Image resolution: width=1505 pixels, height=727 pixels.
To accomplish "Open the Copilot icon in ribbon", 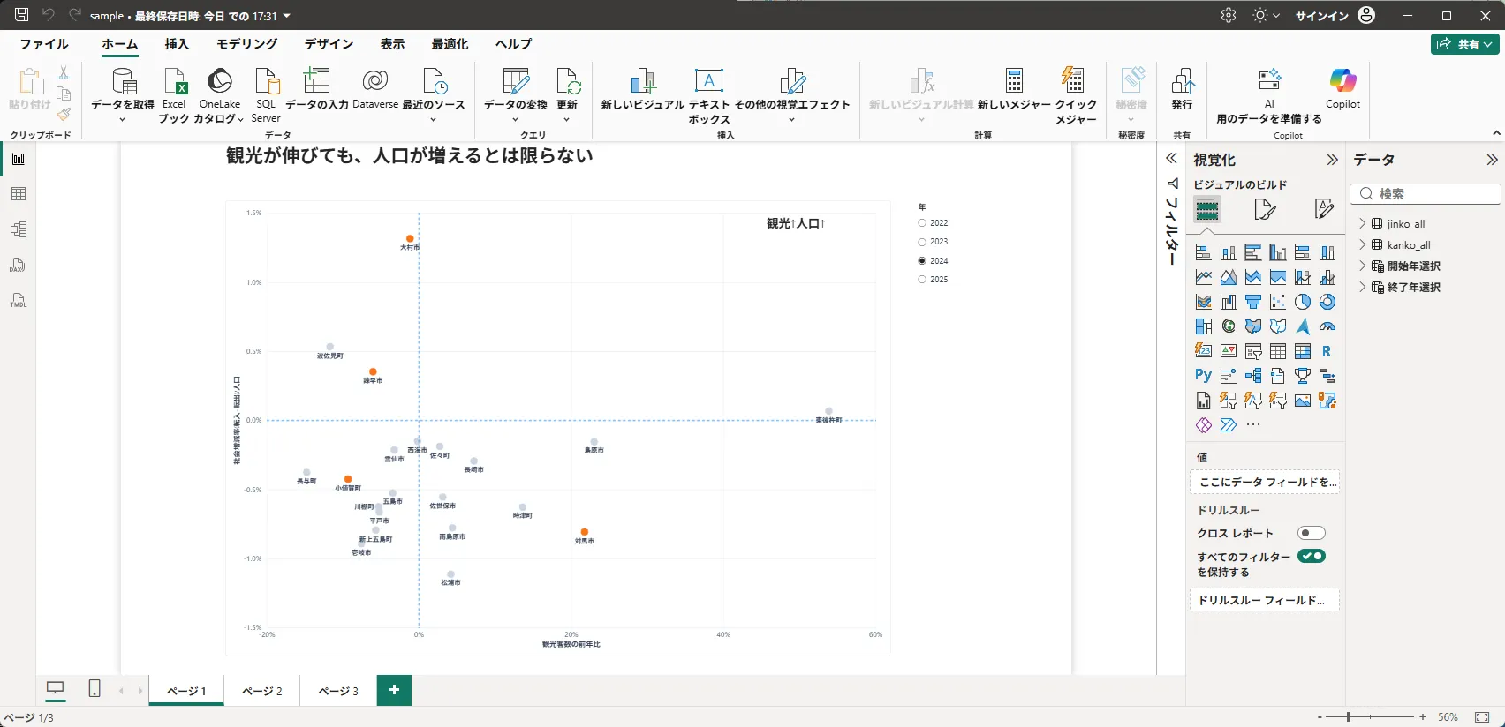I will point(1342,81).
